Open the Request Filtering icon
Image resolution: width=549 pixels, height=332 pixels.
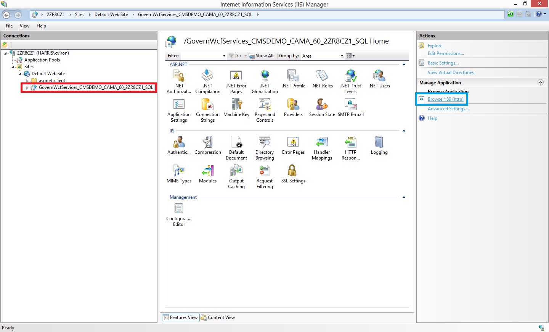(x=265, y=171)
